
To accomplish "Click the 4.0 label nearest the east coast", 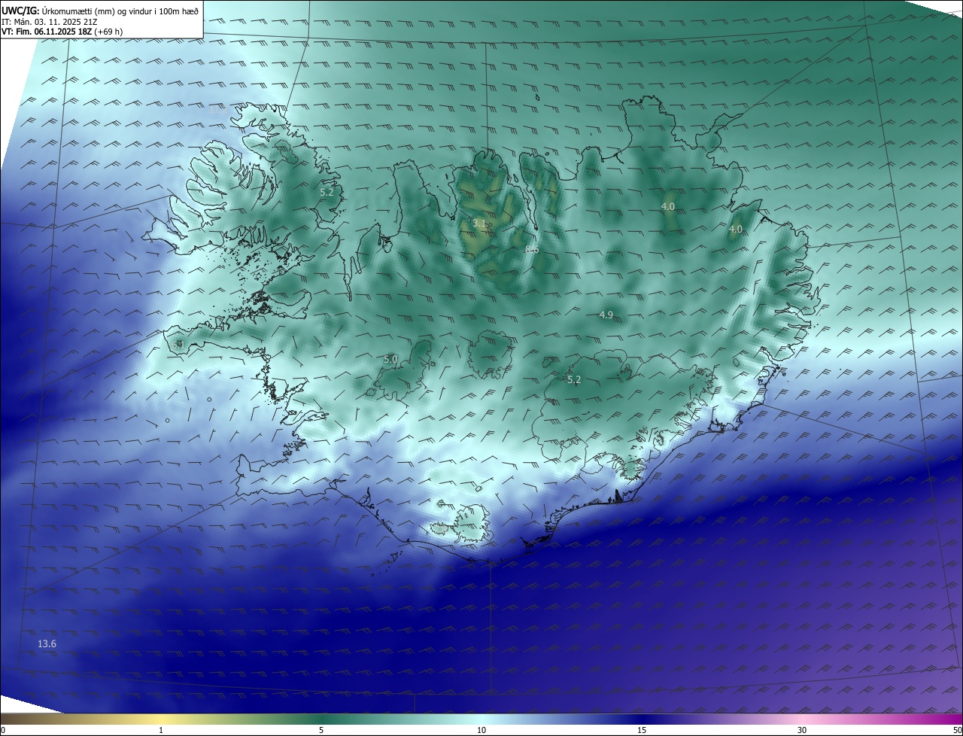I will tap(736, 229).
